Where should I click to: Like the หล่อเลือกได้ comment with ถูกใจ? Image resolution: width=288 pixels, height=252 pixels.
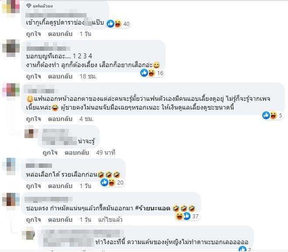[x=33, y=186]
